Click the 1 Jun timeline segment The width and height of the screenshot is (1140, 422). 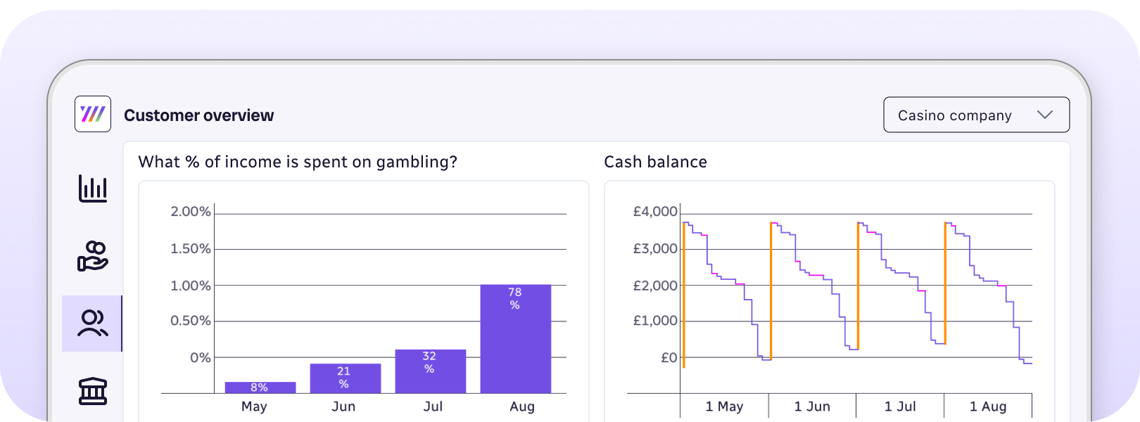[812, 407]
